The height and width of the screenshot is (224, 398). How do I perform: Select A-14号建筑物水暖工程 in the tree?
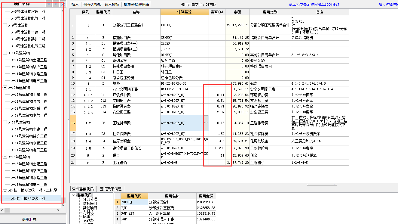tap(29, 143)
